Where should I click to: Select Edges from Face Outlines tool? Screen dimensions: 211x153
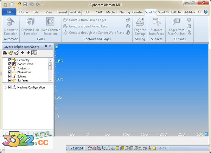pyautogui.click(x=177, y=26)
